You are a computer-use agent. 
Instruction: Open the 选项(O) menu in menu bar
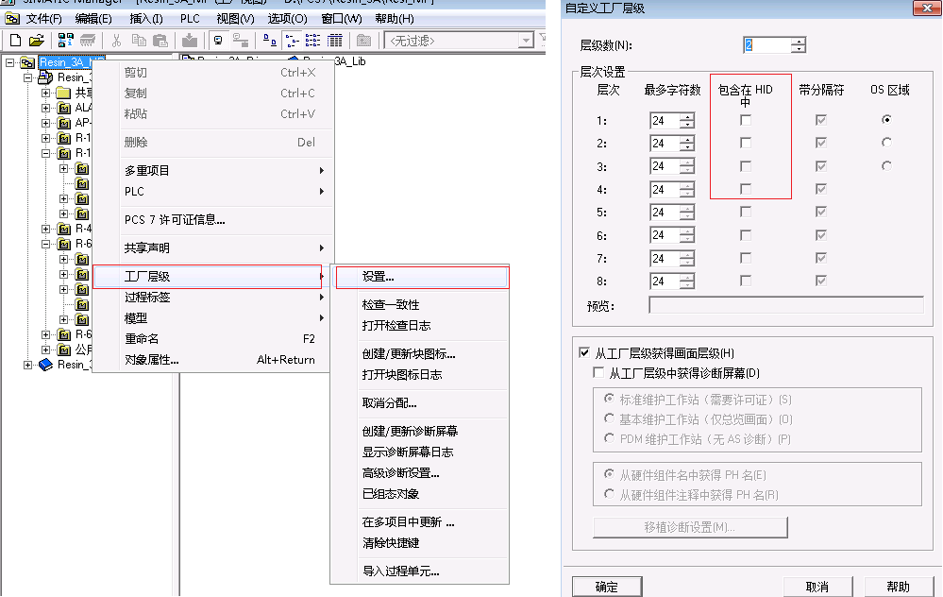287,19
